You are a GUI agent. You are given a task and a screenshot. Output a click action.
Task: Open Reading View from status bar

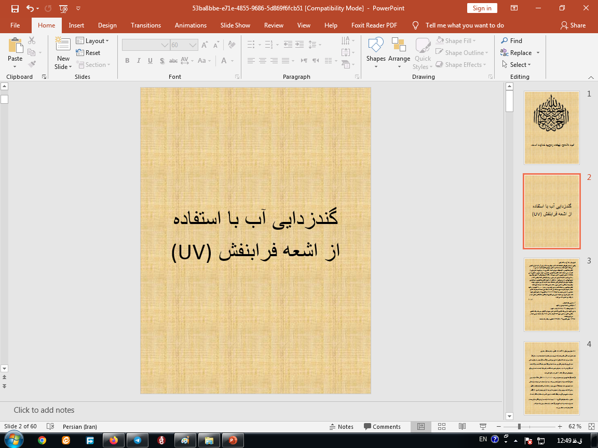(x=461, y=427)
